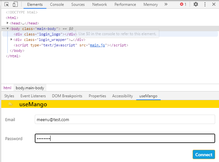The height and width of the screenshot is (162, 219).
Task: Expand the login_wrapper div node
Action: click(12, 40)
